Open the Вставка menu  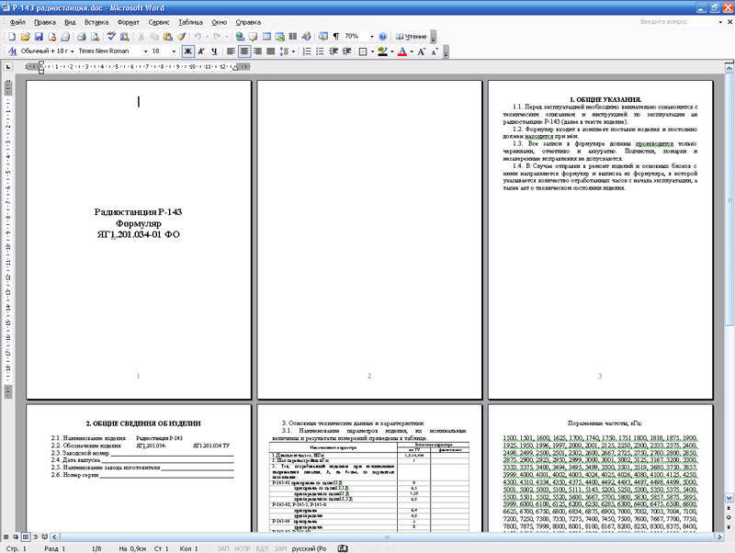tap(96, 20)
